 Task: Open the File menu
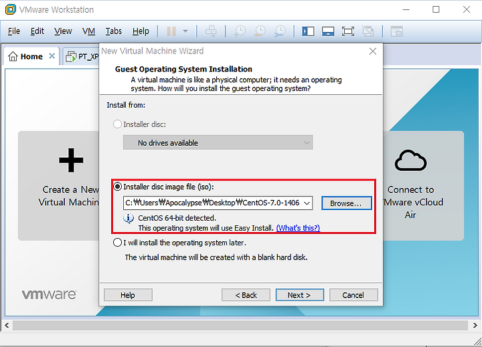click(x=14, y=31)
